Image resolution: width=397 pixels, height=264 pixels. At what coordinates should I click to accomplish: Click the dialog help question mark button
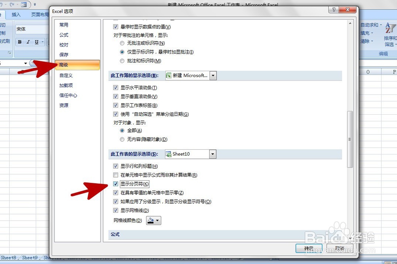334,10
